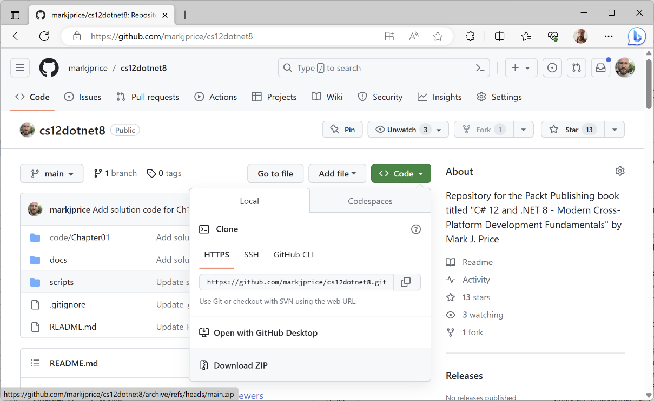Click the Pin repository button
654x401 pixels.
point(342,130)
